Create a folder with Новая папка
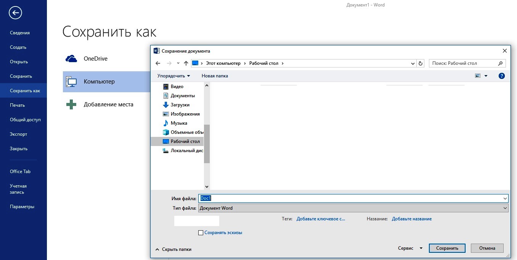 point(215,76)
